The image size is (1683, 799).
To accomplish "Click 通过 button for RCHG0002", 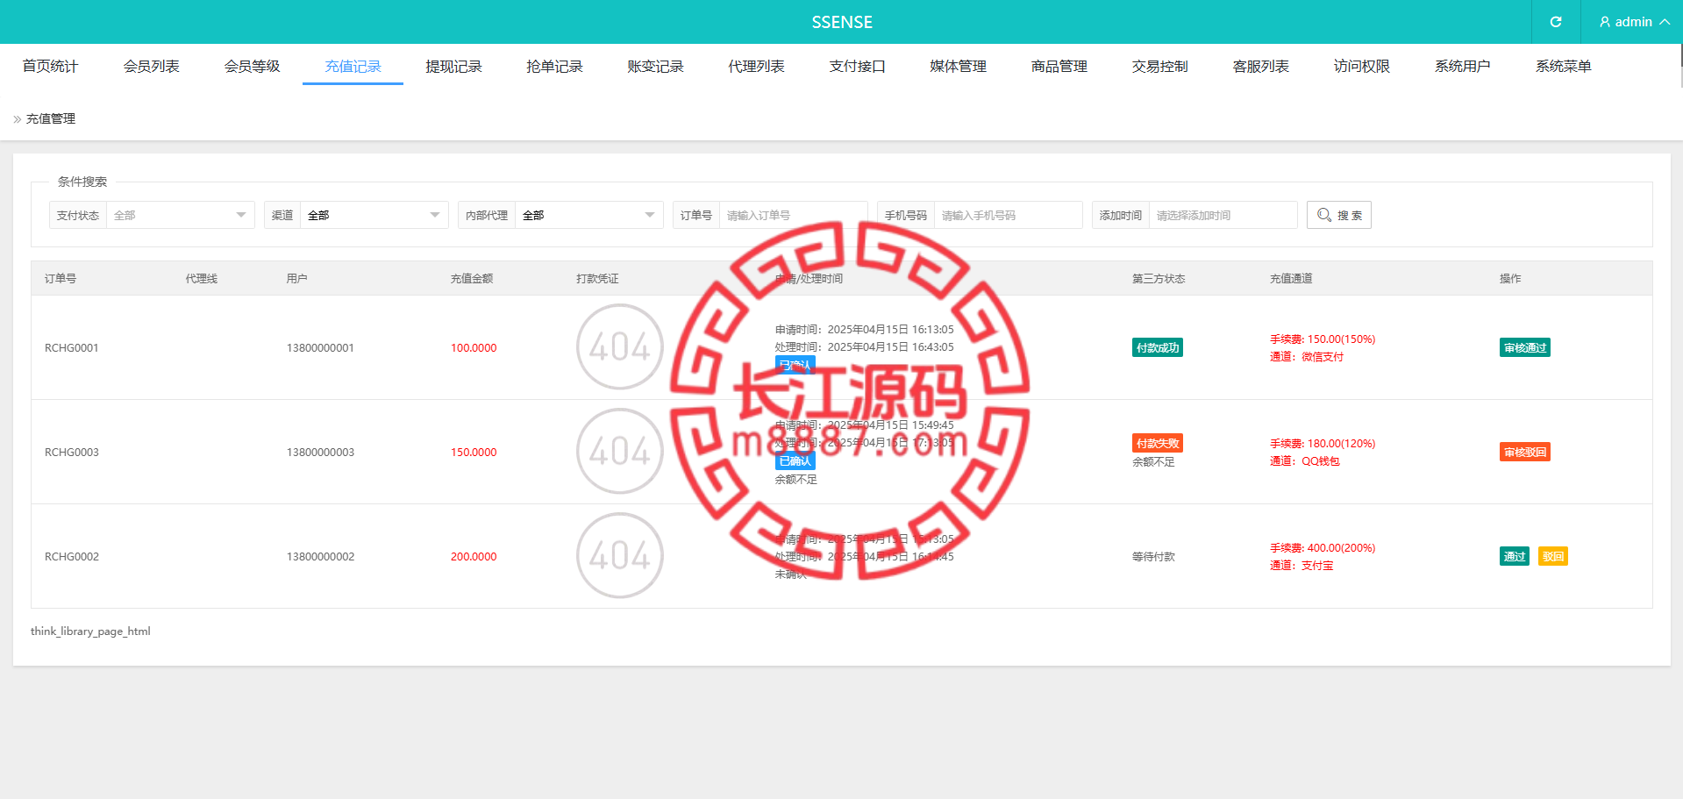I will [x=1514, y=556].
